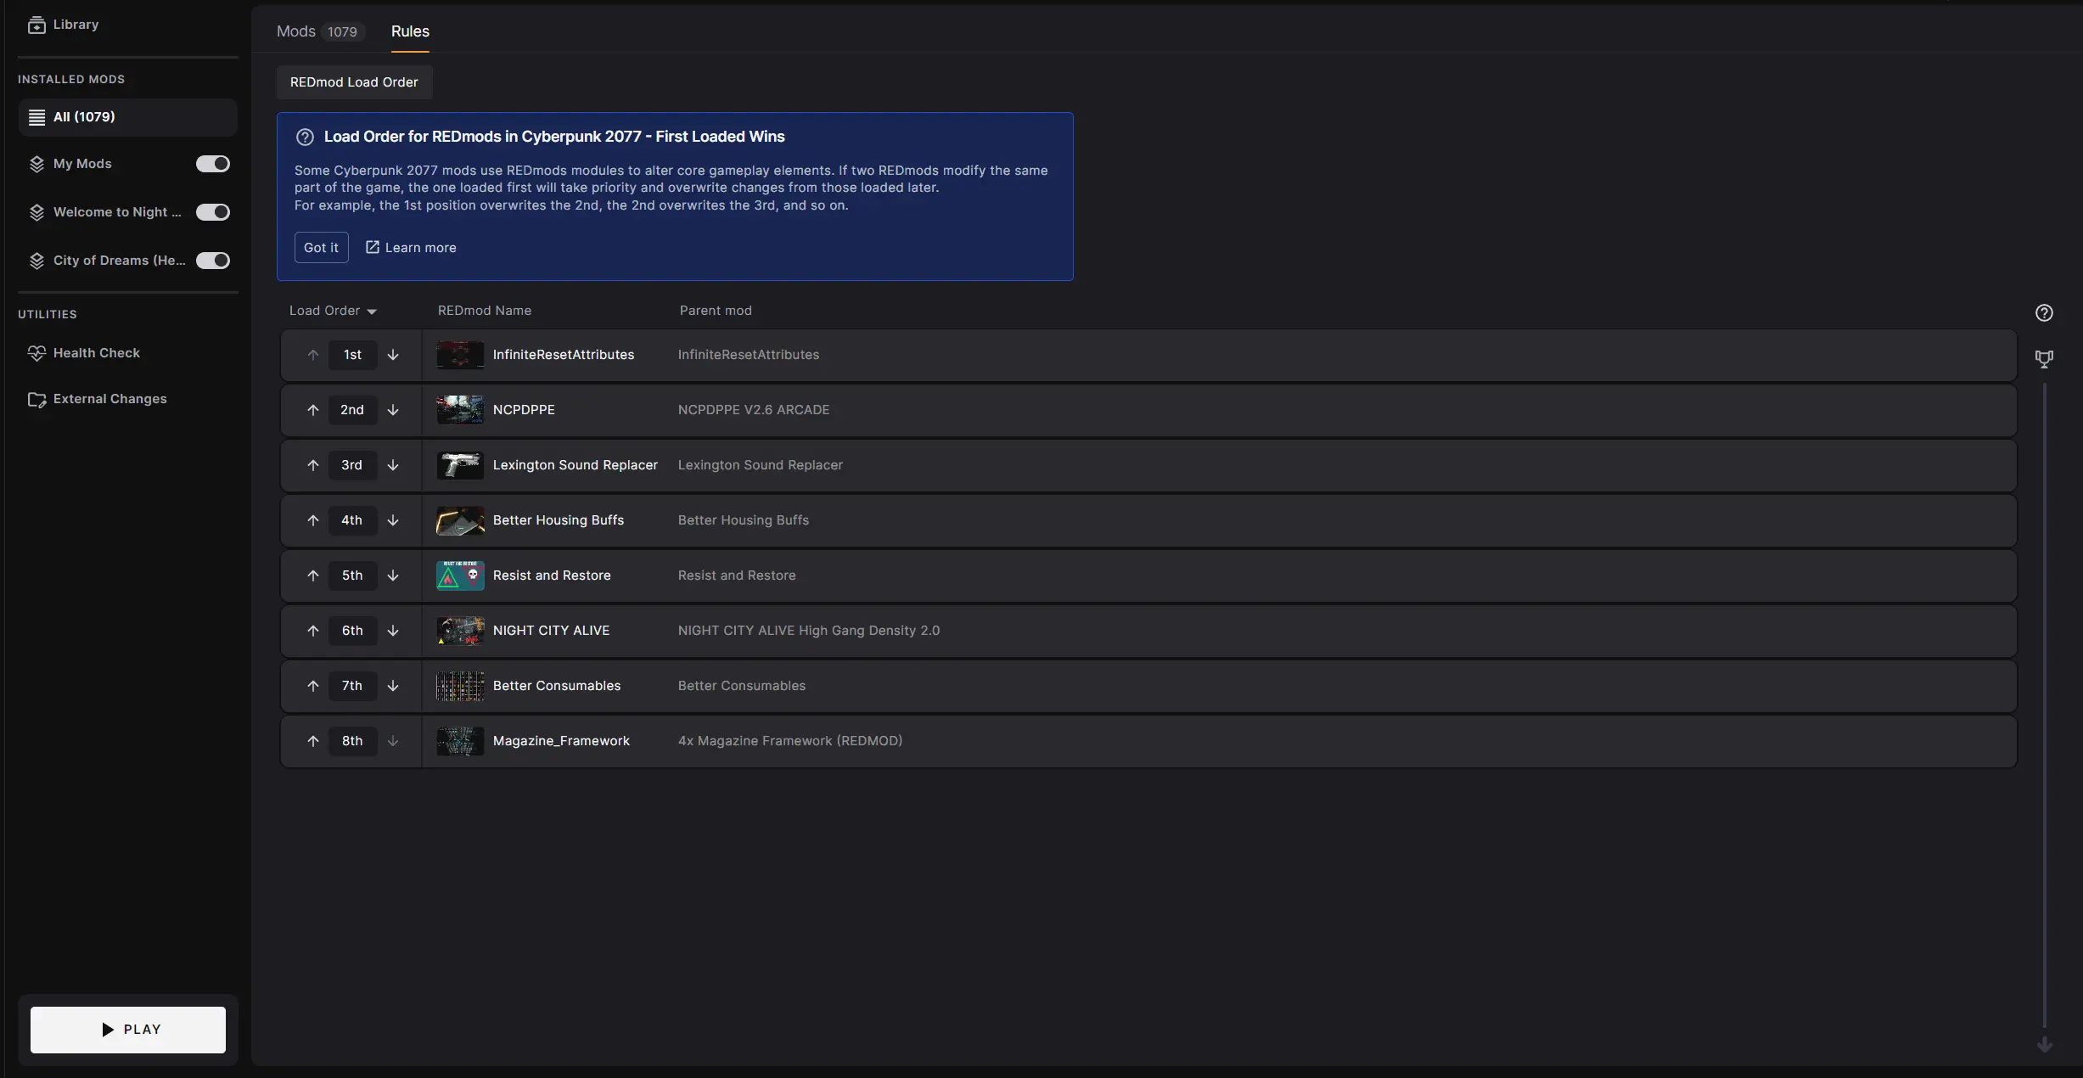Move NCPDPPE down in load order
The height and width of the screenshot is (1078, 2083).
click(393, 410)
